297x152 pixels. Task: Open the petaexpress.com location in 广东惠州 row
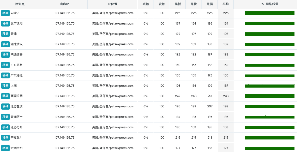click(x=113, y=65)
